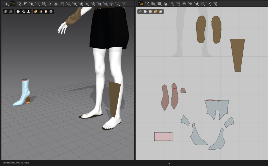This screenshot has width=268, height=166.
Task: Select the pink rectangular pattern piece
Action: click(x=163, y=137)
